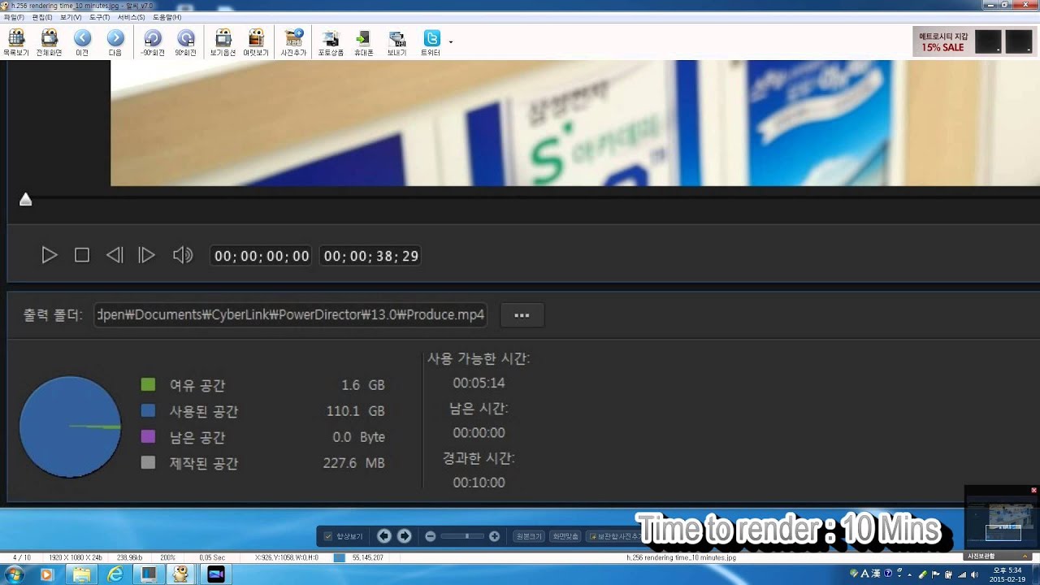Screen dimensions: 1040x585
Task: Open the 포토상품 photo products
Action: (331, 42)
